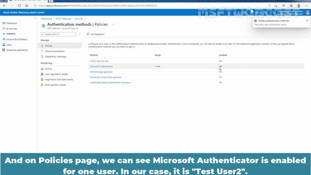Screen dimensions: 311x175
Task: Click the Registration campaign icon
Action: click(x=42, y=56)
